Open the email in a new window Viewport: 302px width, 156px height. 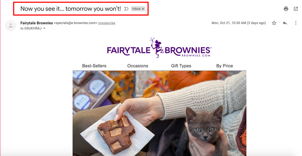tap(296, 9)
